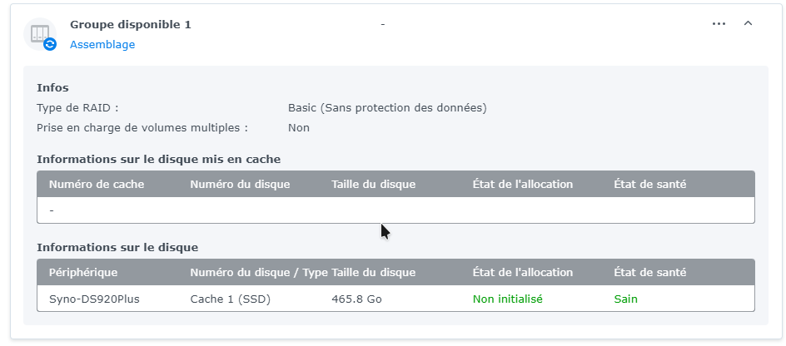Click the Non initialisé allocation status

[507, 299]
